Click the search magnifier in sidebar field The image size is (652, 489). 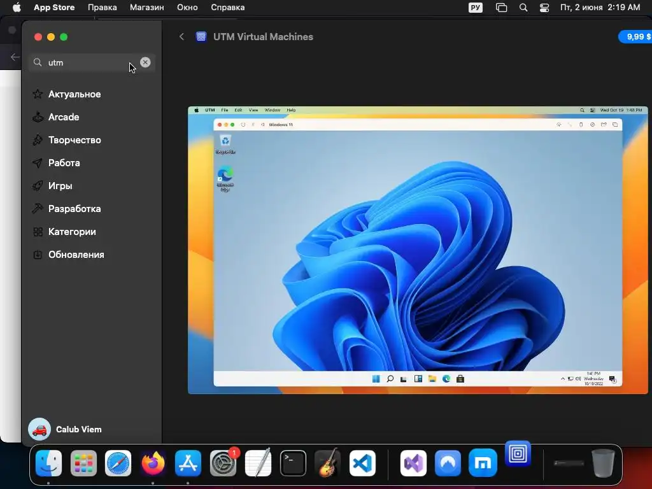[38, 62]
